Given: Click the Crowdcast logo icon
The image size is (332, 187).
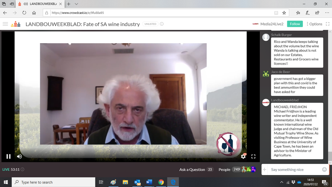Looking at the screenshot, I should 15,24.
